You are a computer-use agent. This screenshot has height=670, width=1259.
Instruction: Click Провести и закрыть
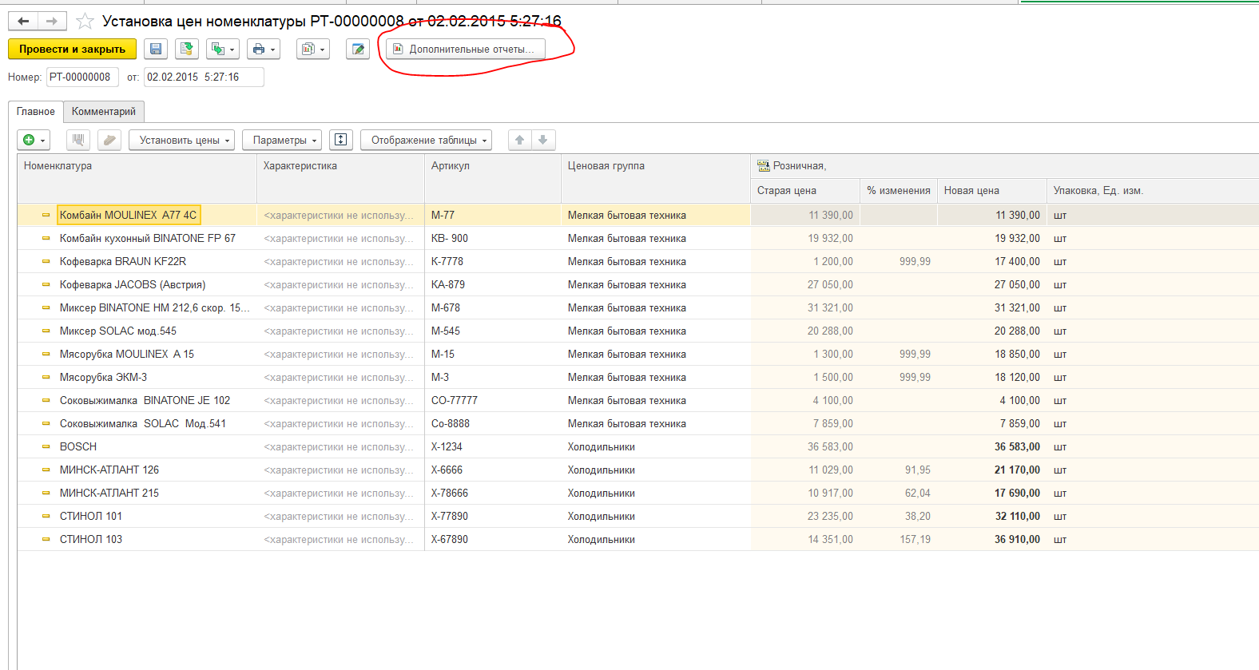tap(72, 50)
